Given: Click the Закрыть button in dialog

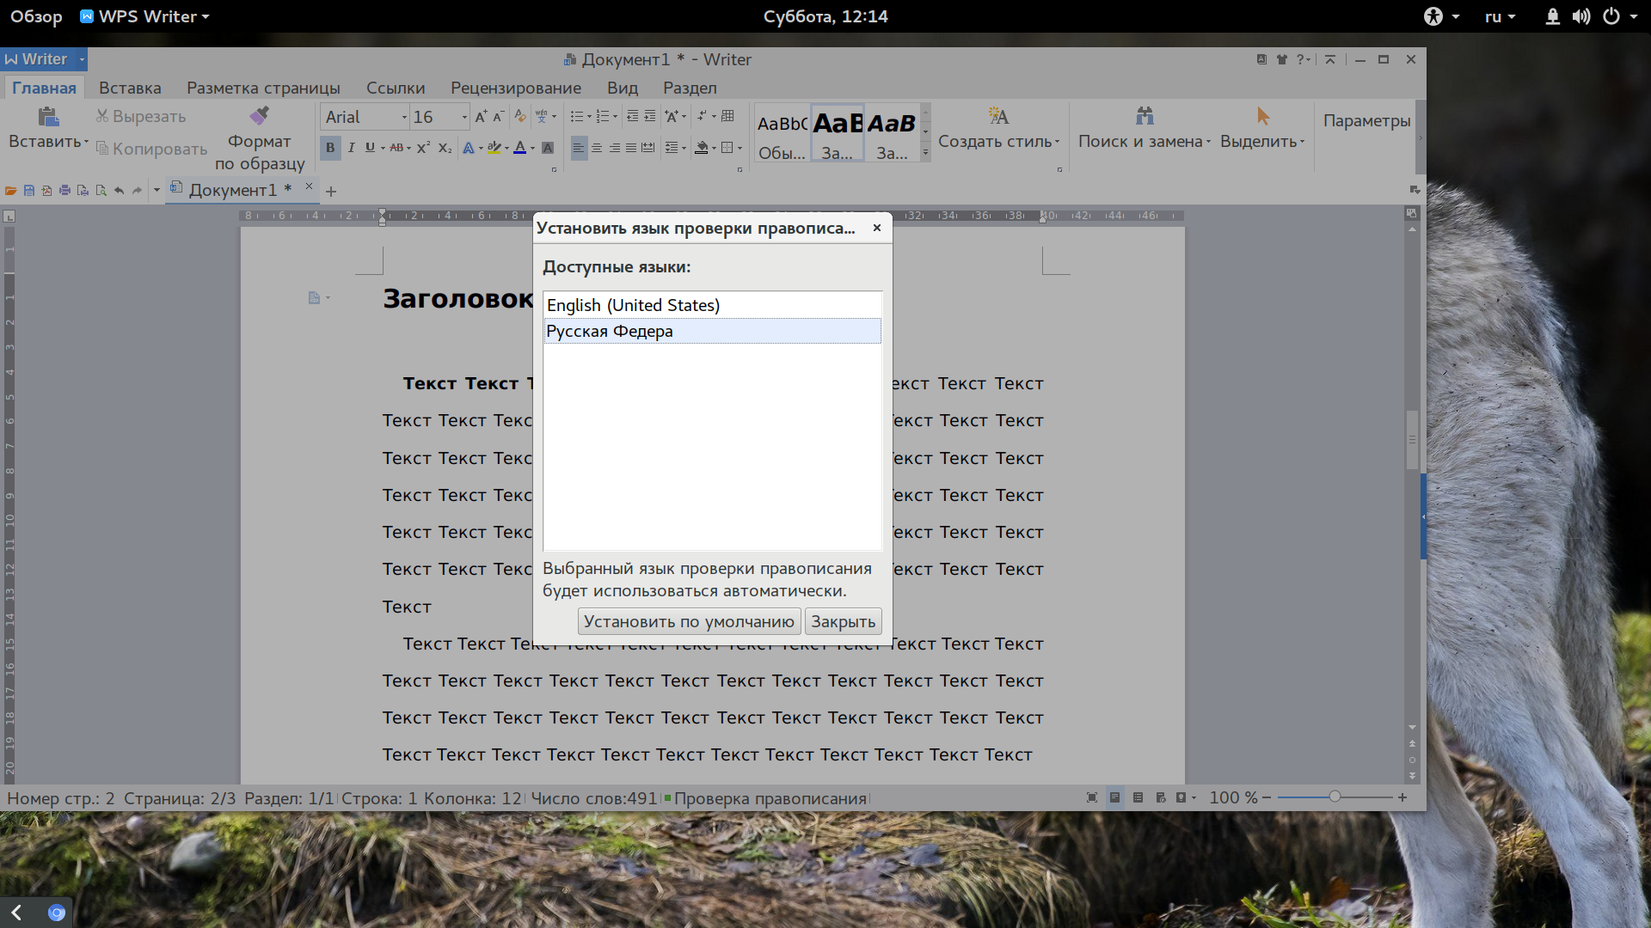Looking at the screenshot, I should point(844,621).
